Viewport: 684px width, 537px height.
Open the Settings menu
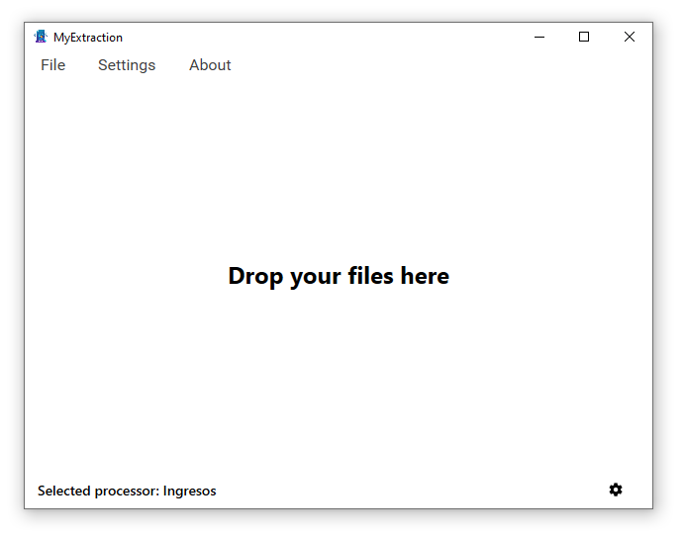tap(127, 65)
